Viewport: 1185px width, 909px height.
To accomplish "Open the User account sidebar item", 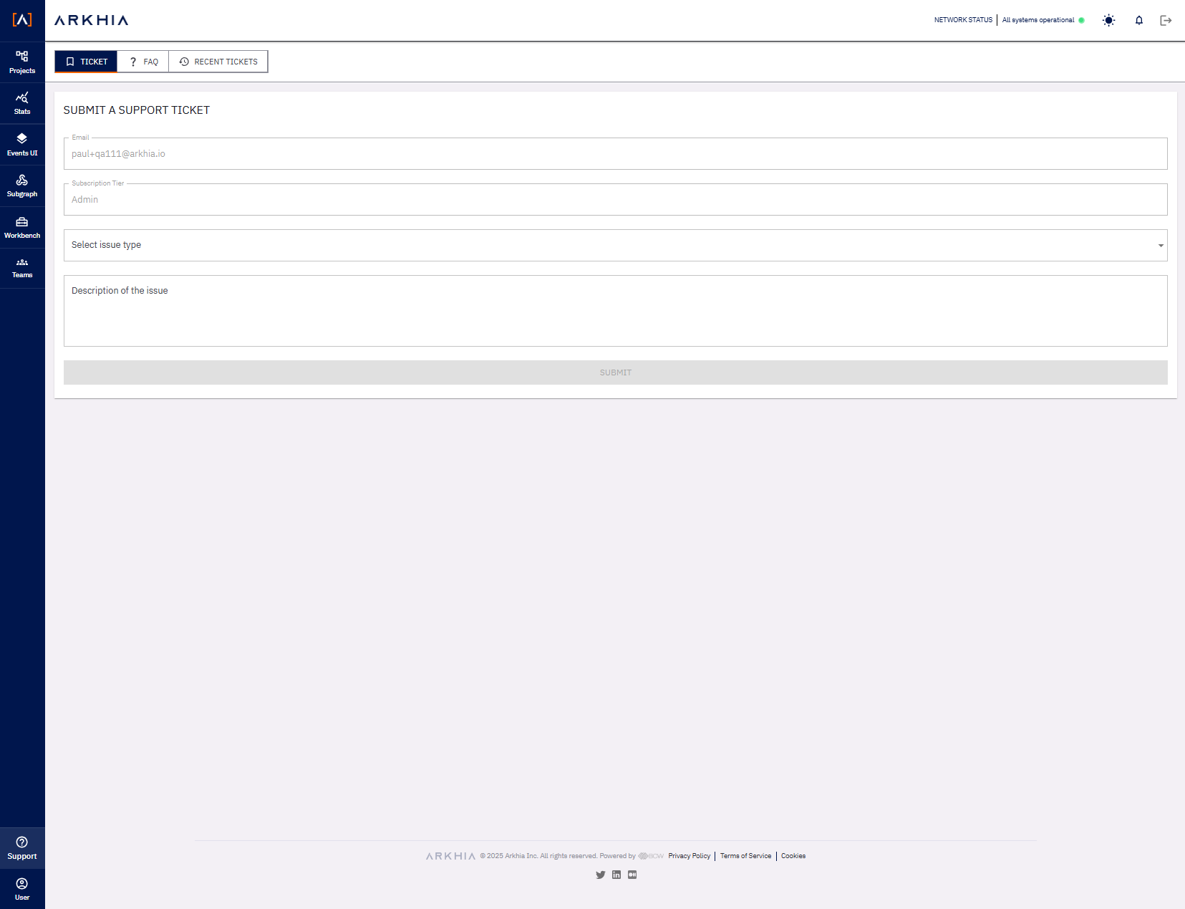I will [x=22, y=889].
